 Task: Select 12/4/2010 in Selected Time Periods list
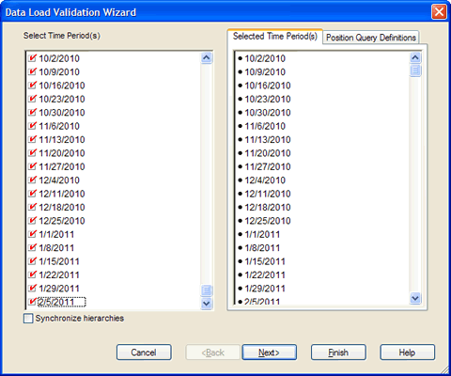265,180
